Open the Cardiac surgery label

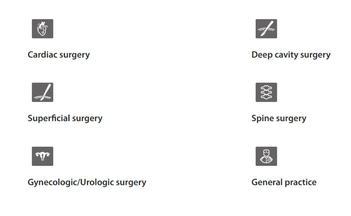pyautogui.click(x=58, y=55)
